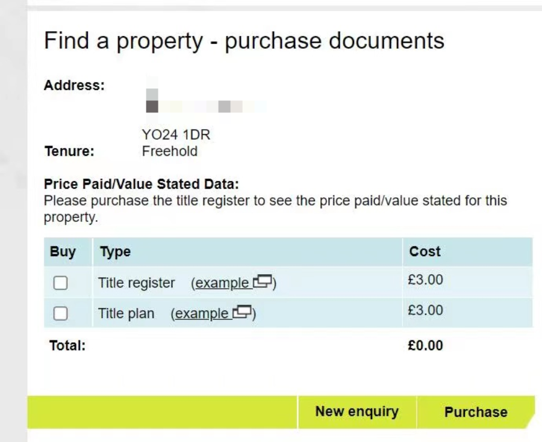Click the Freehold tenure value
542x442 pixels.
click(x=170, y=151)
